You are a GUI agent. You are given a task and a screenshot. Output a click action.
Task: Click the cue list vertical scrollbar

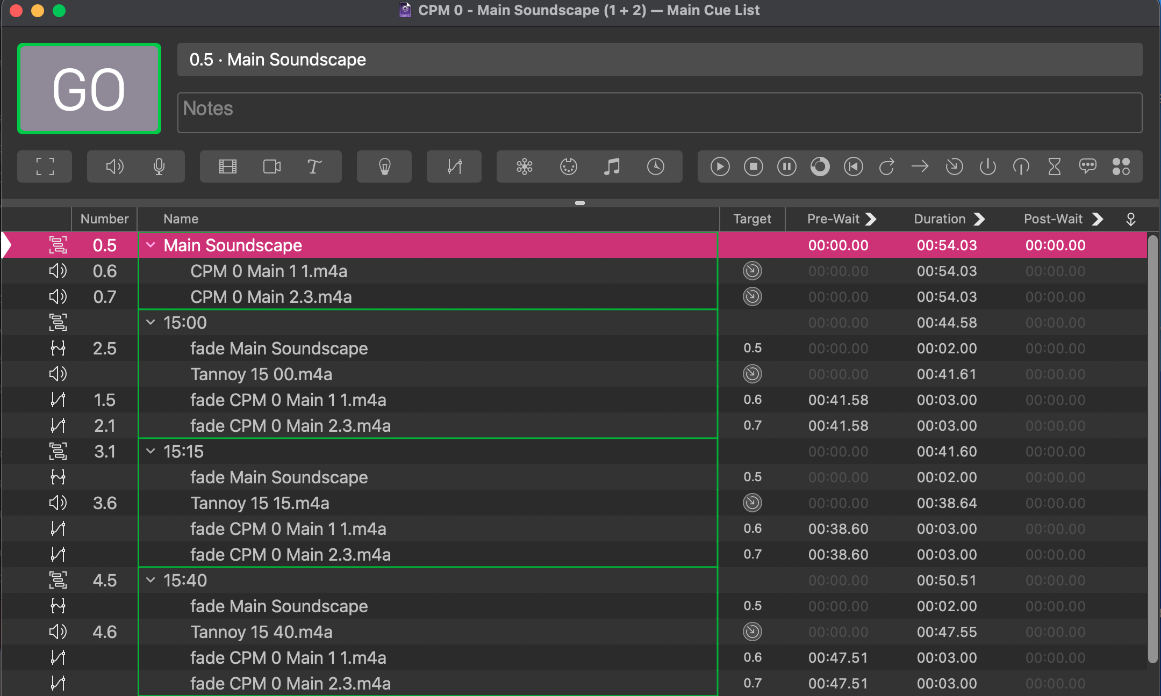[x=1153, y=448]
